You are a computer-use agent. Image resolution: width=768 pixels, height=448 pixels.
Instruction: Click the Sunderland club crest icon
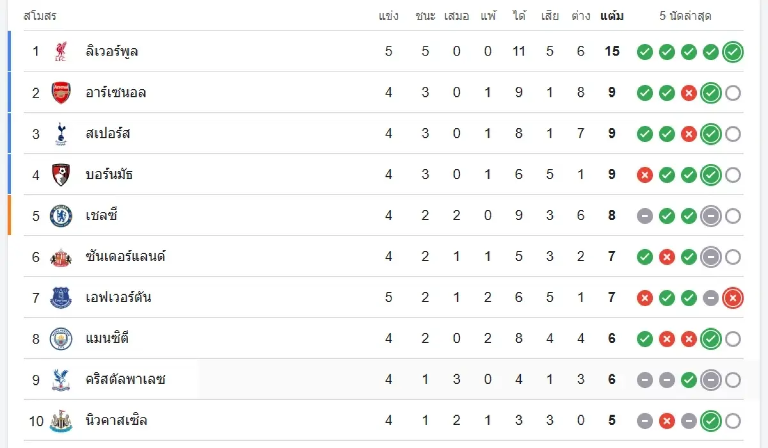(x=61, y=257)
